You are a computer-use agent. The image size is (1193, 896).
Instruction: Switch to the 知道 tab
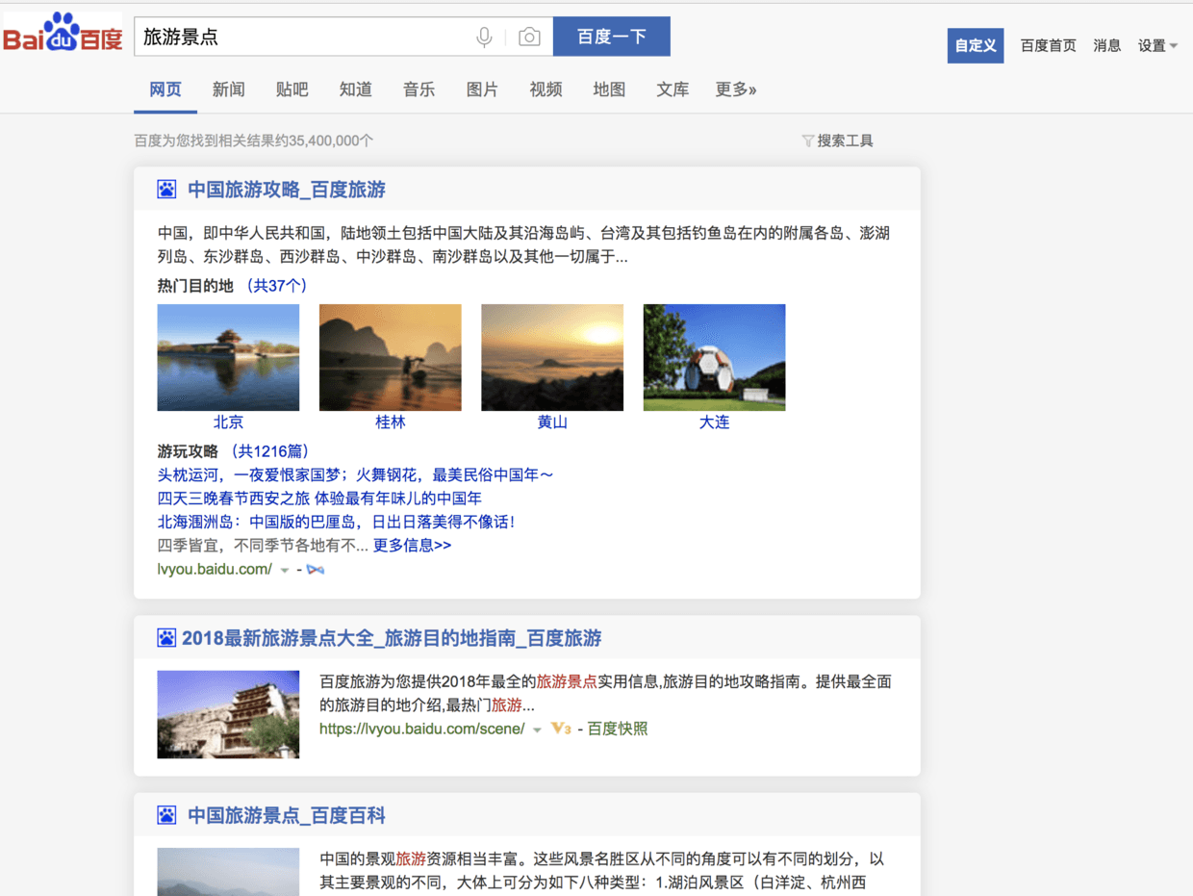[x=356, y=90]
